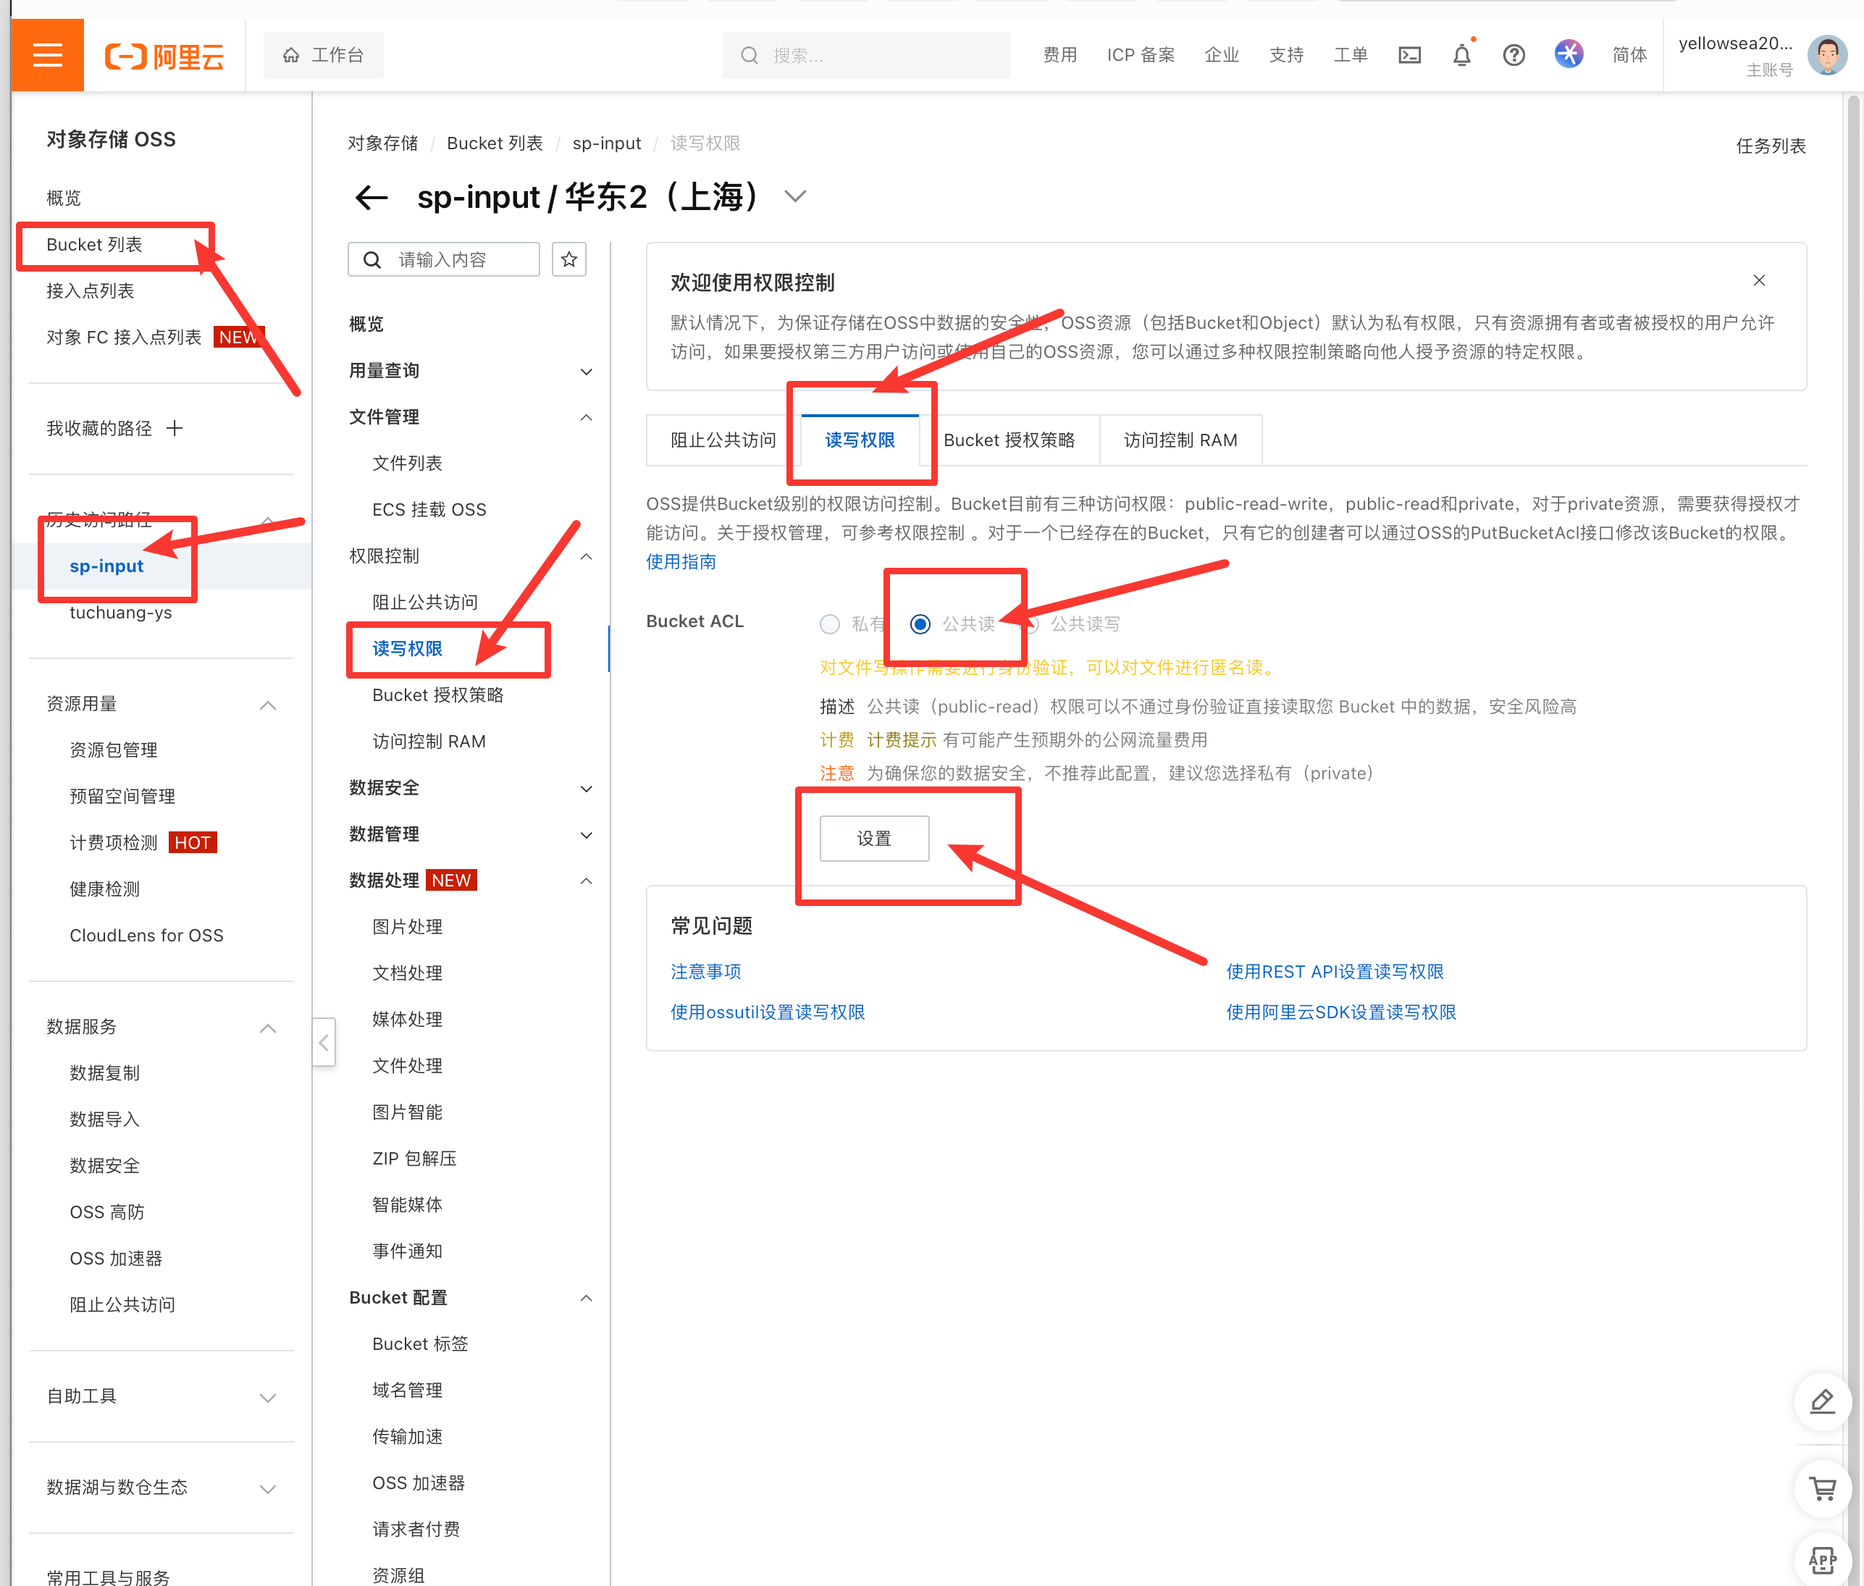Click the back arrow next to sp-input
The image size is (1864, 1586).
pyautogui.click(x=371, y=197)
